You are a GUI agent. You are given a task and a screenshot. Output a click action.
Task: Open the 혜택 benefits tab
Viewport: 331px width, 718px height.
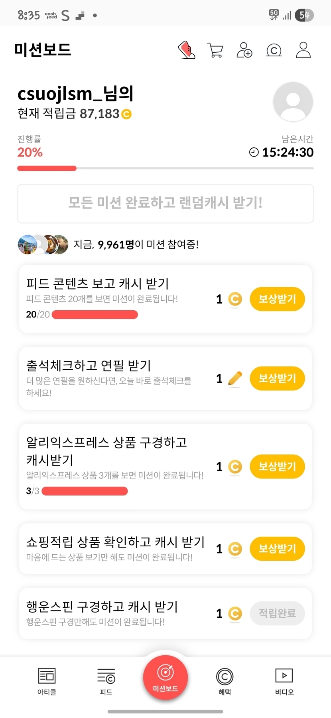(225, 681)
